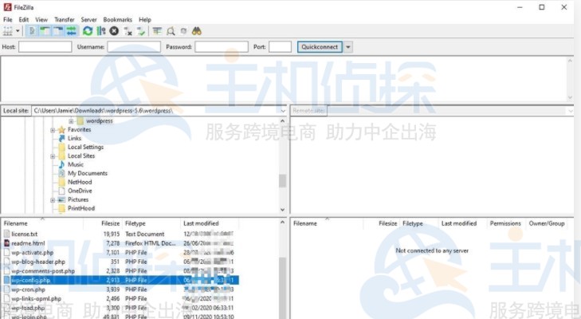Select the Local Settings folder
This screenshot has width=581, height=319.
click(85, 147)
